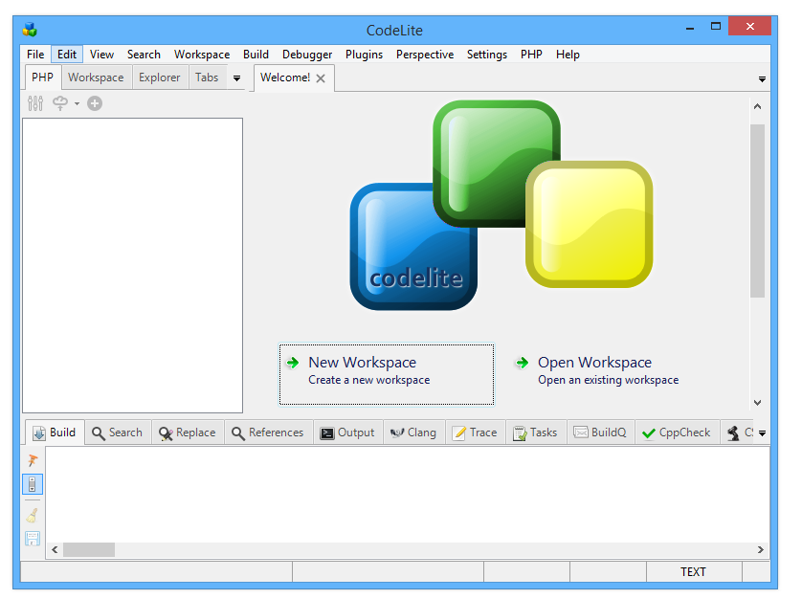Toggle the scroll-lock button in Build pane

(x=33, y=484)
